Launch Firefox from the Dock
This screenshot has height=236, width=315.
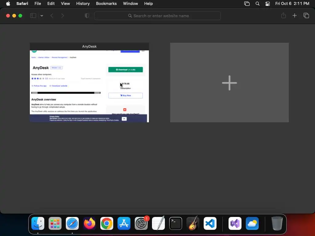tap(90, 223)
